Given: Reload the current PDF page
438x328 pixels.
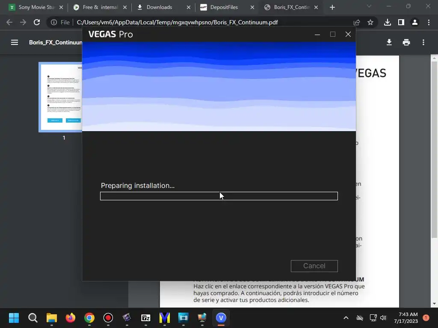Looking at the screenshot, I should coord(37,22).
